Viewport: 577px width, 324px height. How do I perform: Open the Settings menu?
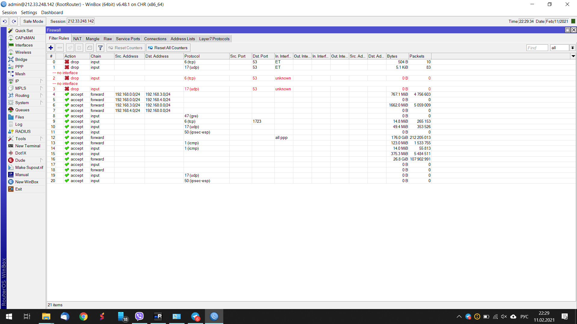pos(29,13)
